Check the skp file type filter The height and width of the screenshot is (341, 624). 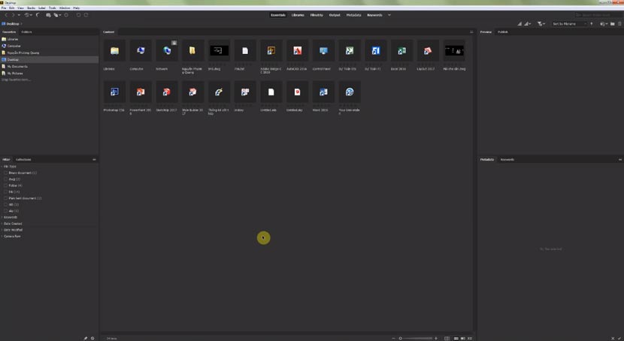(x=5, y=211)
